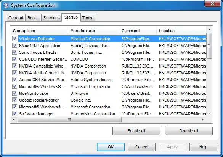Select the NVIDIA Media Center Lib... entry
Viewport: 223px width, 157px height.
43,73
